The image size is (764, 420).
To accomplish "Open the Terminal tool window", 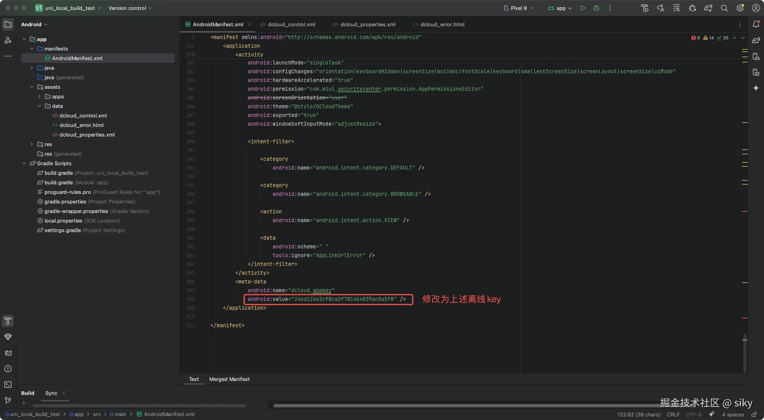I will coord(8,385).
